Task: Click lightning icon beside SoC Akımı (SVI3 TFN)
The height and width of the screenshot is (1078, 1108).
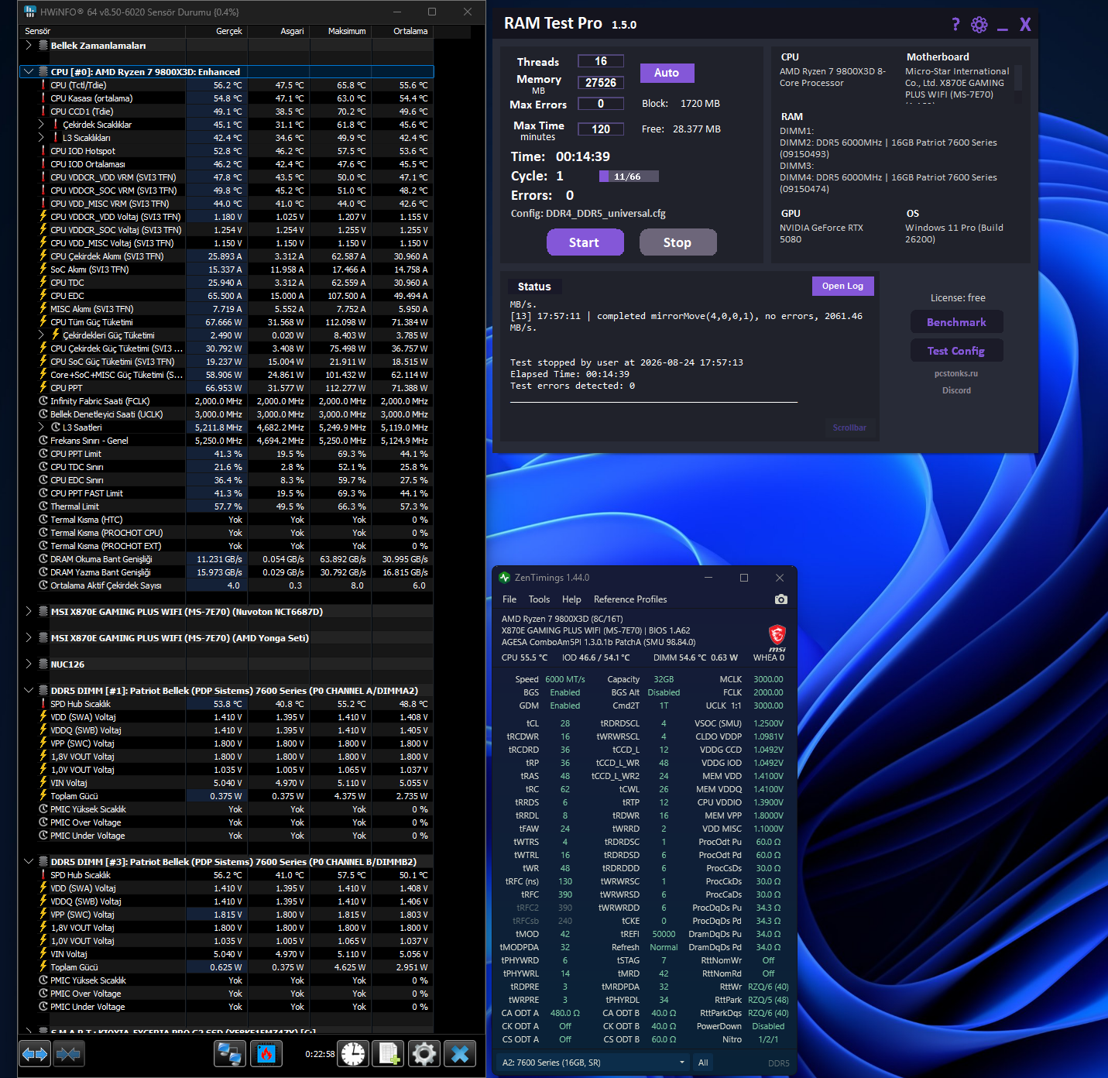Action: point(43,269)
